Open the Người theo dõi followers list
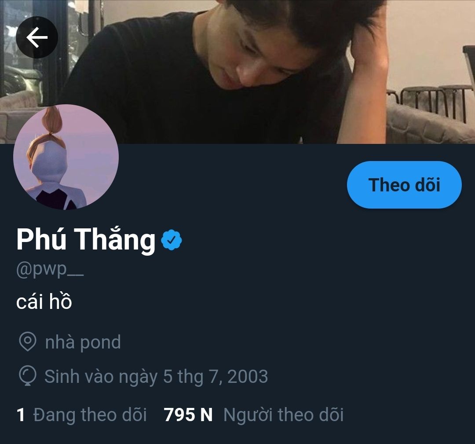 click(283, 415)
